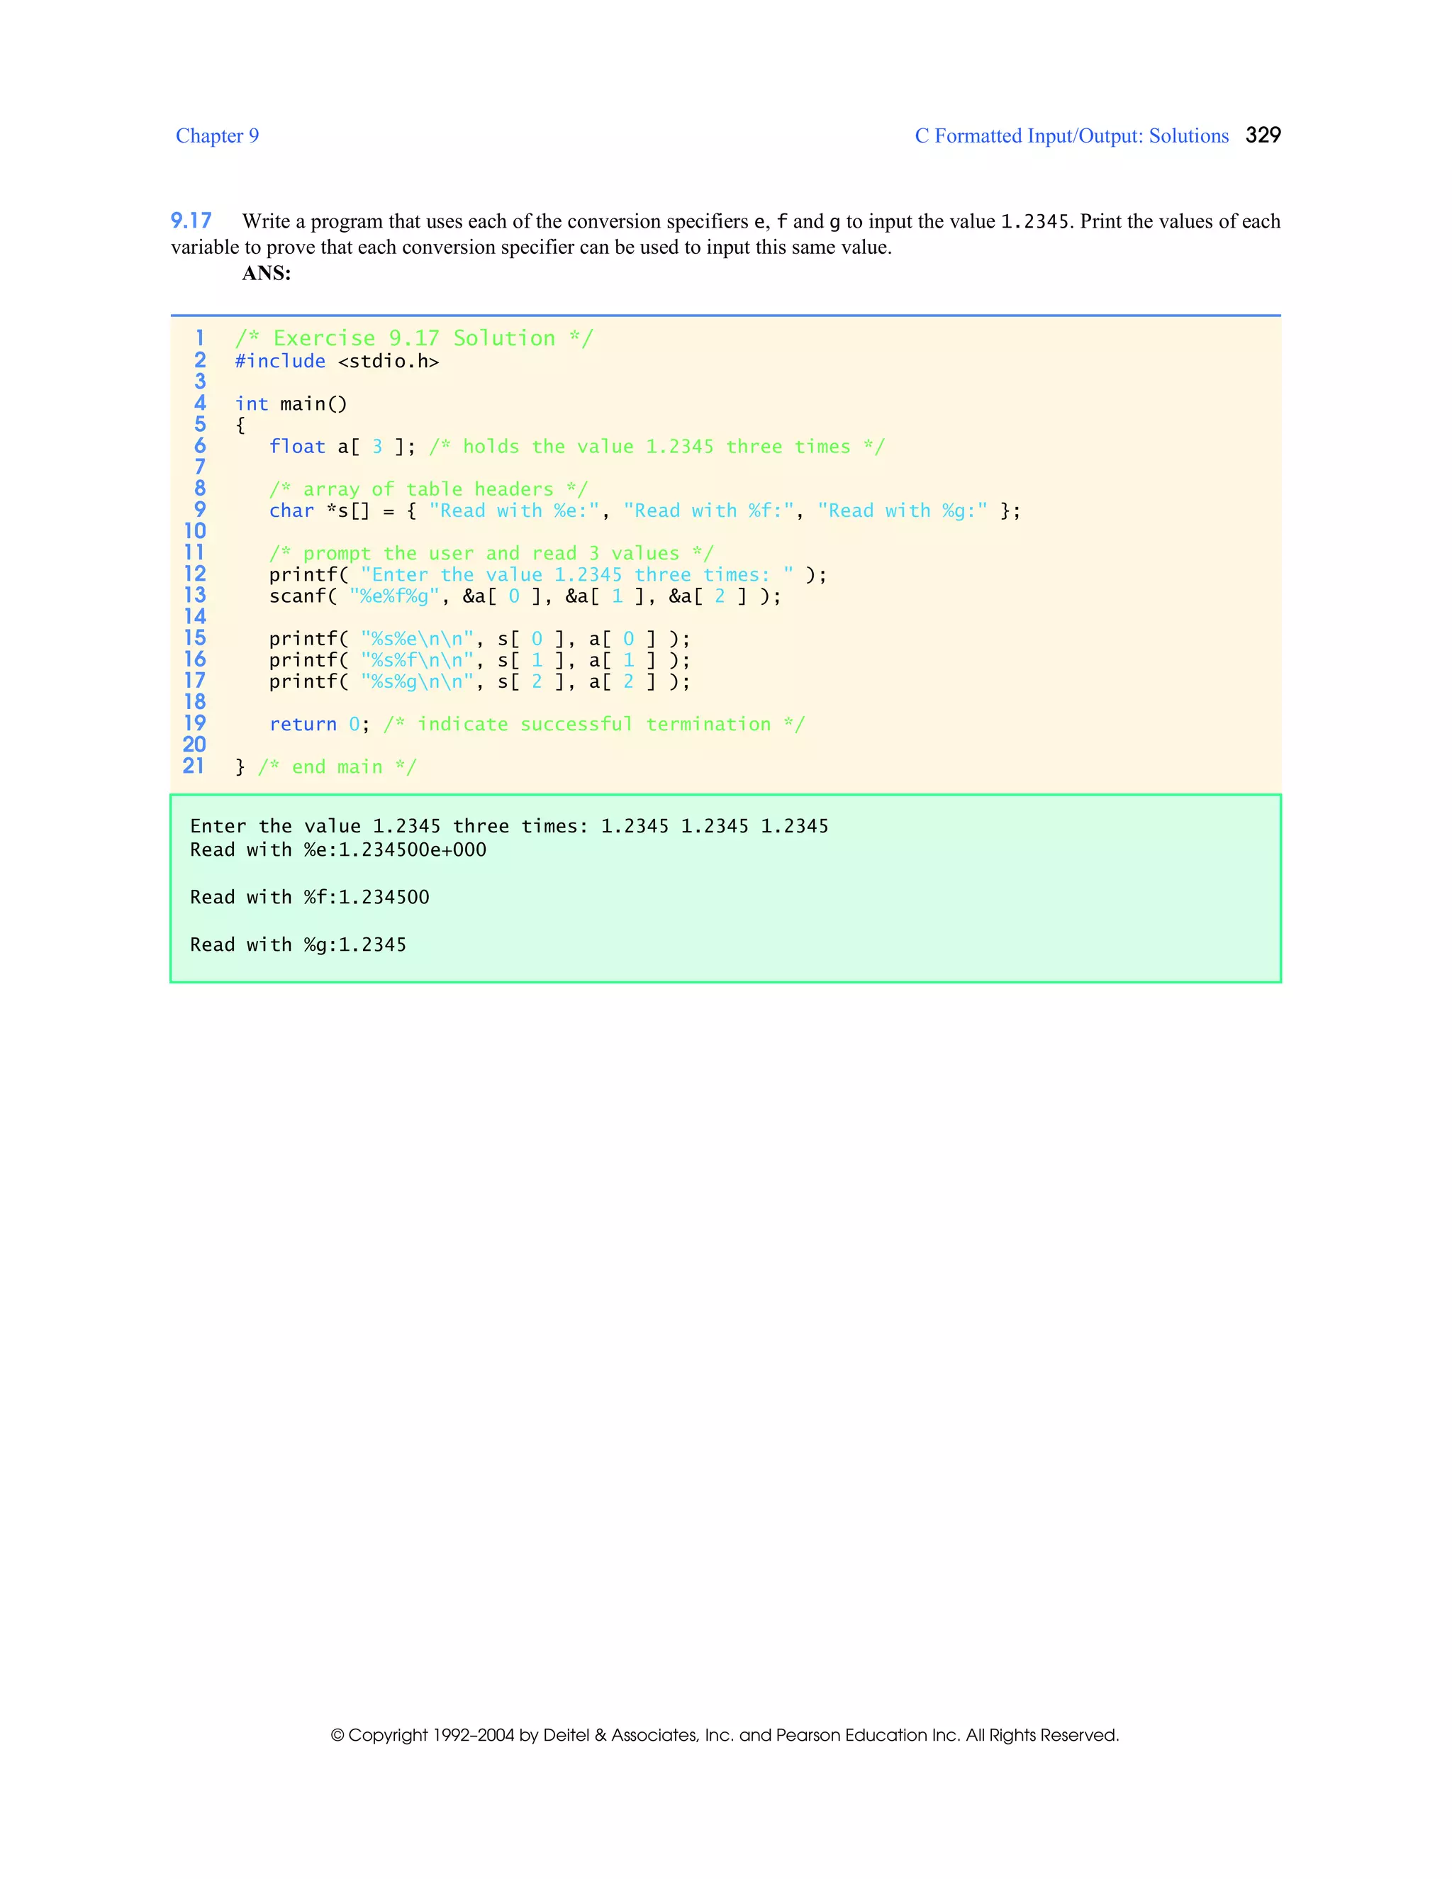
Task: Click output 'Read with %e:1.234500e+000'
Action: [x=338, y=850]
